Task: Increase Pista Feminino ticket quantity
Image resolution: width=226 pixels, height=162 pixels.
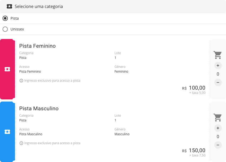Action: [x=218, y=65]
